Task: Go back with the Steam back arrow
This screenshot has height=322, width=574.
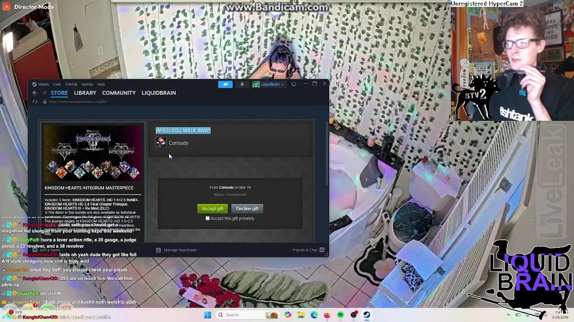Action: click(x=35, y=93)
